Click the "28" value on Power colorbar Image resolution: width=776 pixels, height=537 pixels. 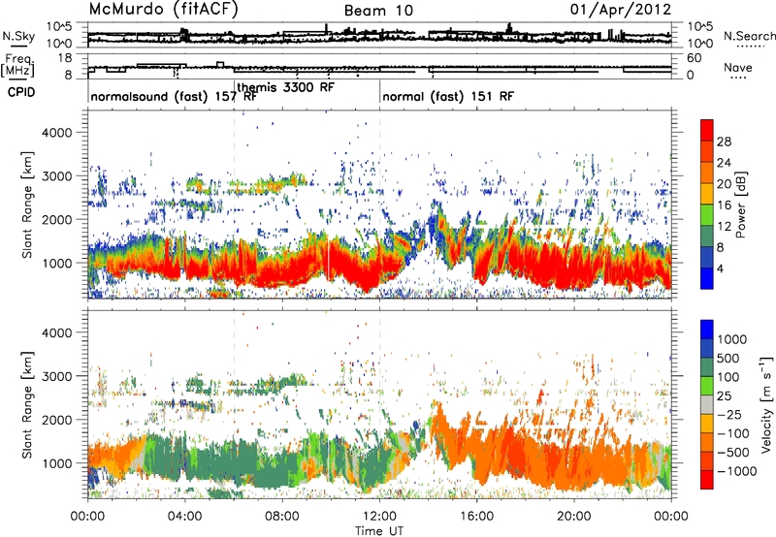click(724, 142)
